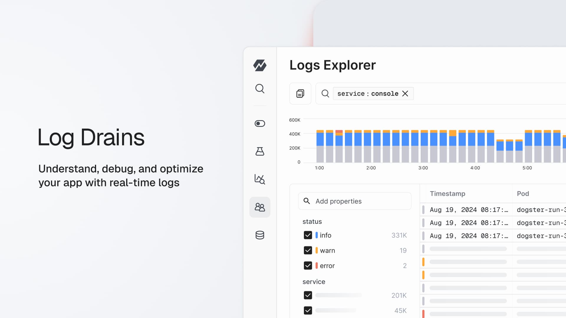Click the app logo in sidebar
Screen dimensions: 566x318
point(260,65)
